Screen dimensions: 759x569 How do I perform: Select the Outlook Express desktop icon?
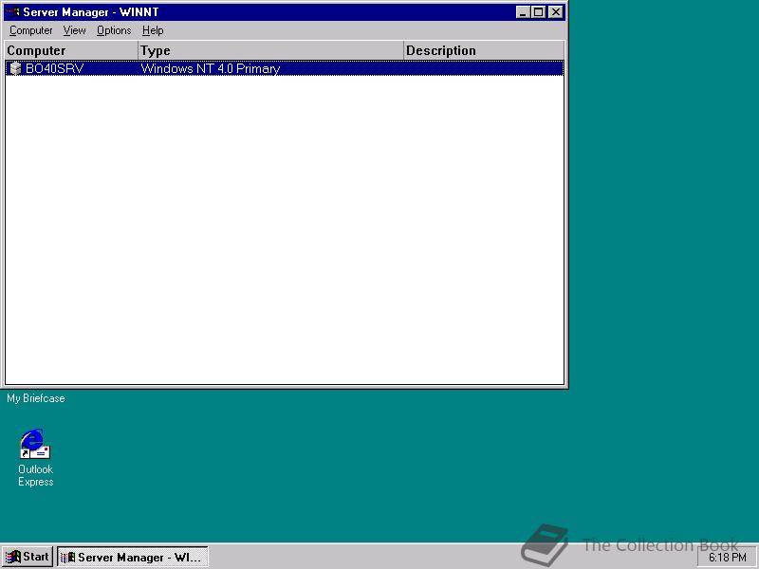pyautogui.click(x=35, y=458)
